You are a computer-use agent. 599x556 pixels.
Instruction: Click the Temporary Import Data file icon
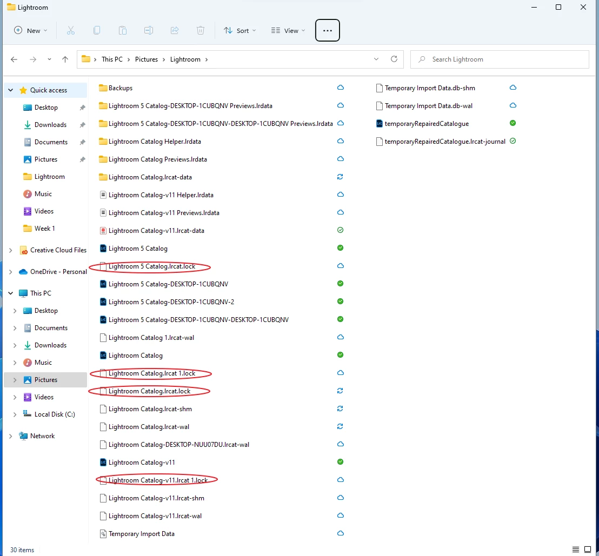[x=103, y=534]
